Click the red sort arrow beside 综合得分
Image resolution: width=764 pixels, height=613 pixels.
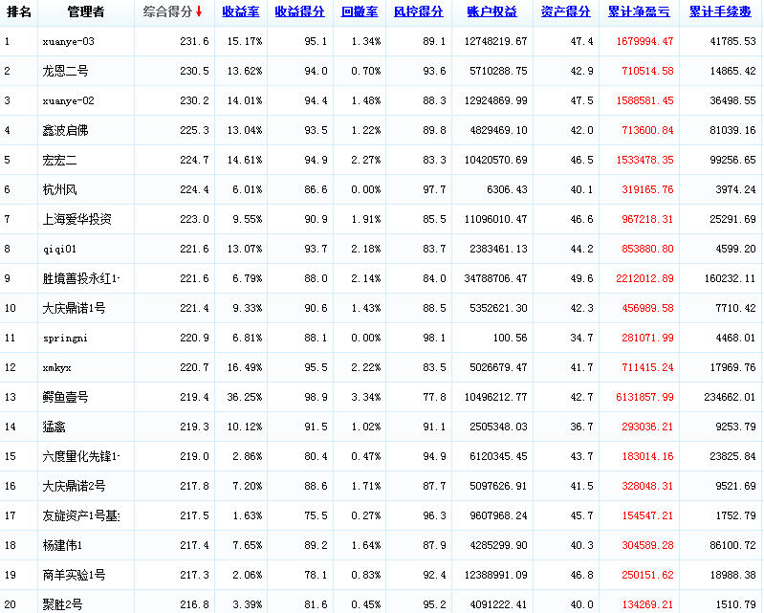pos(199,12)
